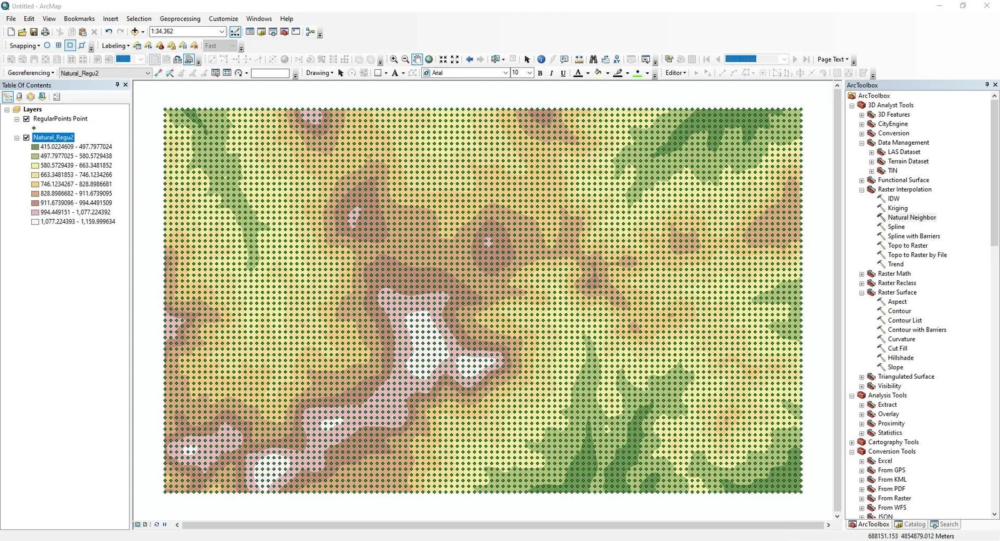This screenshot has height=541, width=1000.
Task: Open the Drawing menu button
Action: tap(319, 73)
